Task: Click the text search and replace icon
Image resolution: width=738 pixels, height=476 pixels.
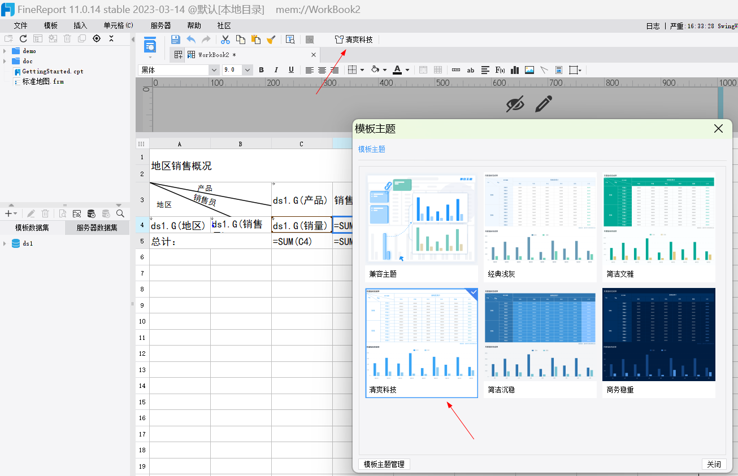Action: pyautogui.click(x=290, y=40)
